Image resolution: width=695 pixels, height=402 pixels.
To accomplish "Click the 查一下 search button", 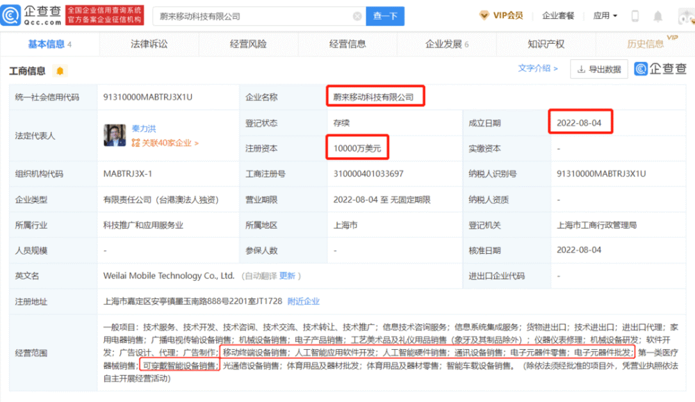I will [385, 16].
